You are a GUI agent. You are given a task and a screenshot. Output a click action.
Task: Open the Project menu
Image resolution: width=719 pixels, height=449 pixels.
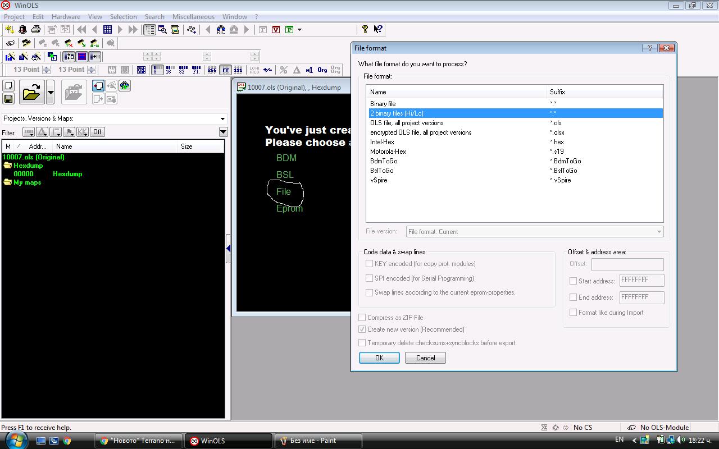[x=14, y=17]
